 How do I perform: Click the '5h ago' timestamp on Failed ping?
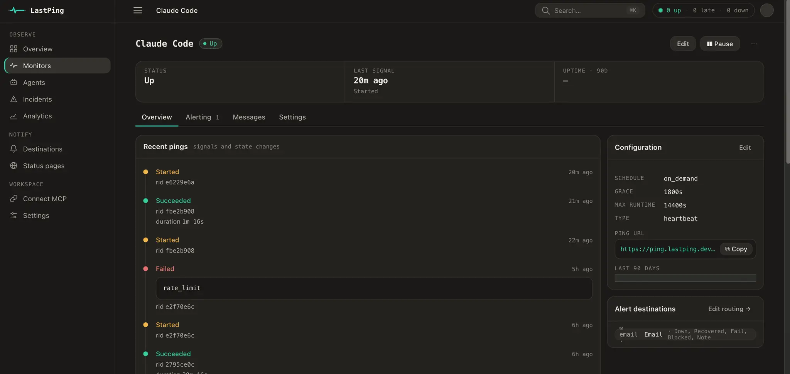[582, 269]
